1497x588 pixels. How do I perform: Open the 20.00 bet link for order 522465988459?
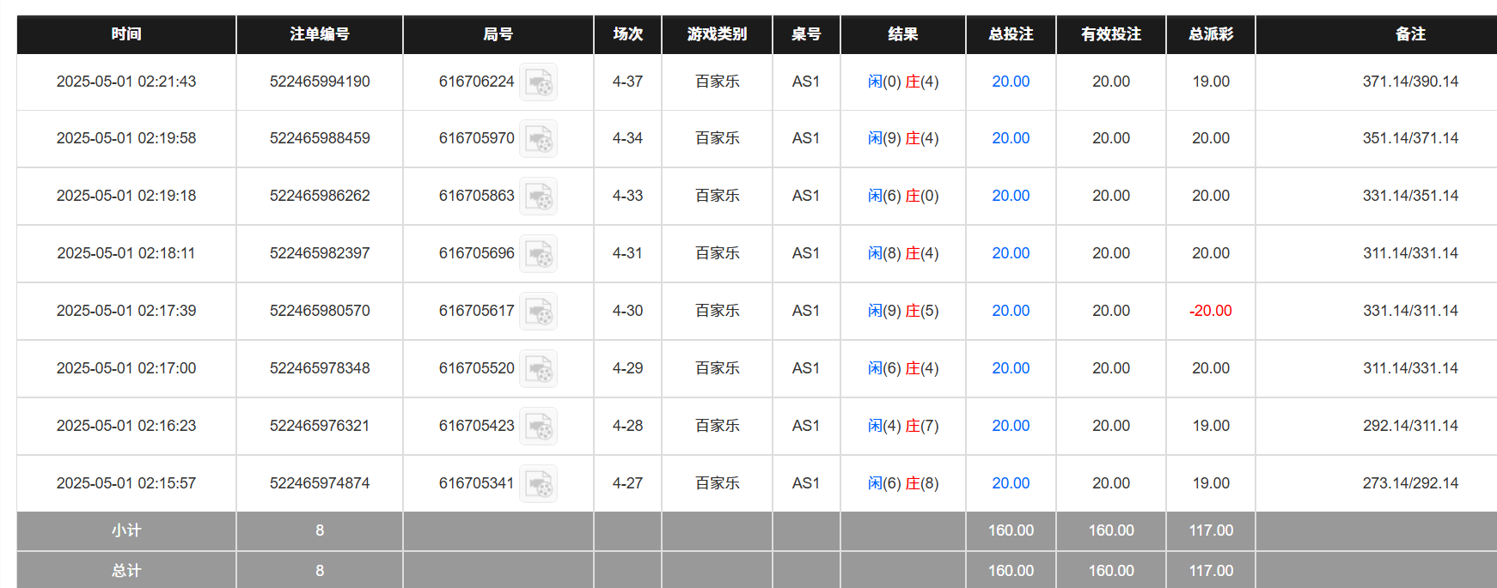(1011, 138)
